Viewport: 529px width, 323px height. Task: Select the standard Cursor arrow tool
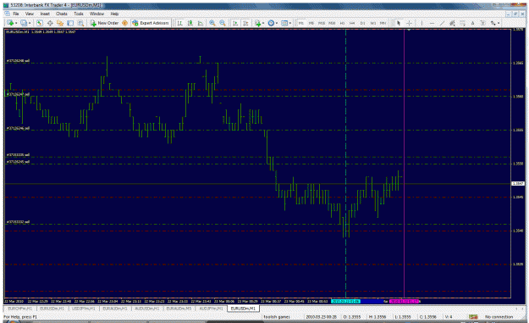point(399,23)
